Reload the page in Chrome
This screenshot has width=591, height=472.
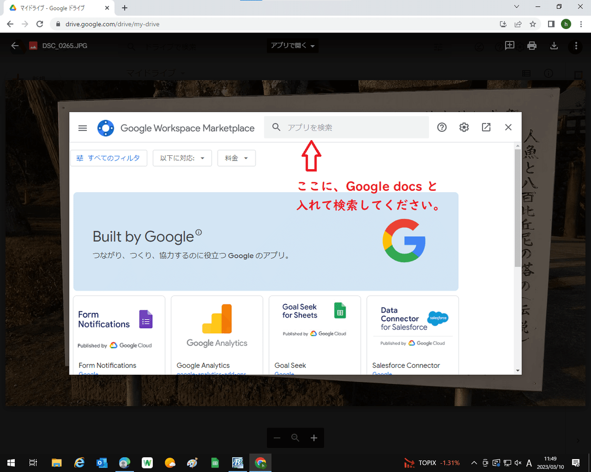(40, 24)
